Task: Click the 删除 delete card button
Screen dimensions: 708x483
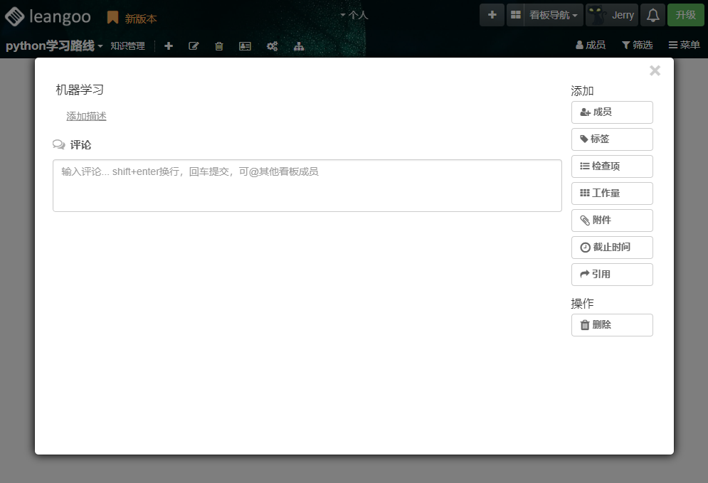Action: coord(612,325)
